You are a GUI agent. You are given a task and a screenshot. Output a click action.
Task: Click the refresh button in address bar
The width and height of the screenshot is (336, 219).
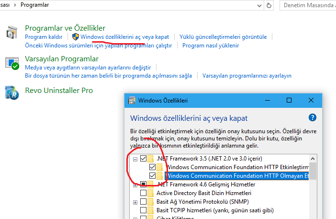click(x=269, y=5)
